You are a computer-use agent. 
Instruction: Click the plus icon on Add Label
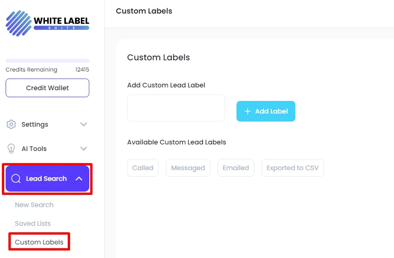(x=248, y=111)
